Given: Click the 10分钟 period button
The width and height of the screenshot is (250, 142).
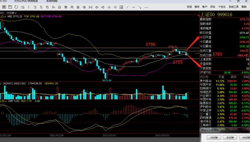Looking at the screenshot, I should tap(214, 137).
